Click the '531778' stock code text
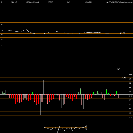The width and height of the screenshot is (133, 133). (89, 2)
